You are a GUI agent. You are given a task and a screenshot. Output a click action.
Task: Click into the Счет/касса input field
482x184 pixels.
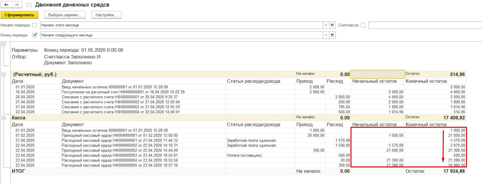click(x=424, y=25)
